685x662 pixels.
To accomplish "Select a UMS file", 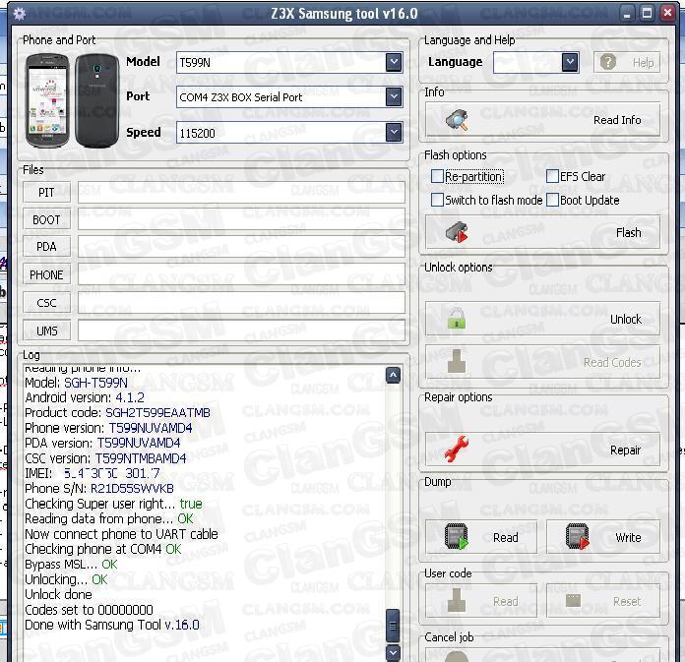I will pos(46,331).
